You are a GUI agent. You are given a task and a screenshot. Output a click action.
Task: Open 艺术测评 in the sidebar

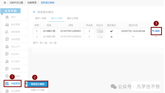(x=16, y=61)
